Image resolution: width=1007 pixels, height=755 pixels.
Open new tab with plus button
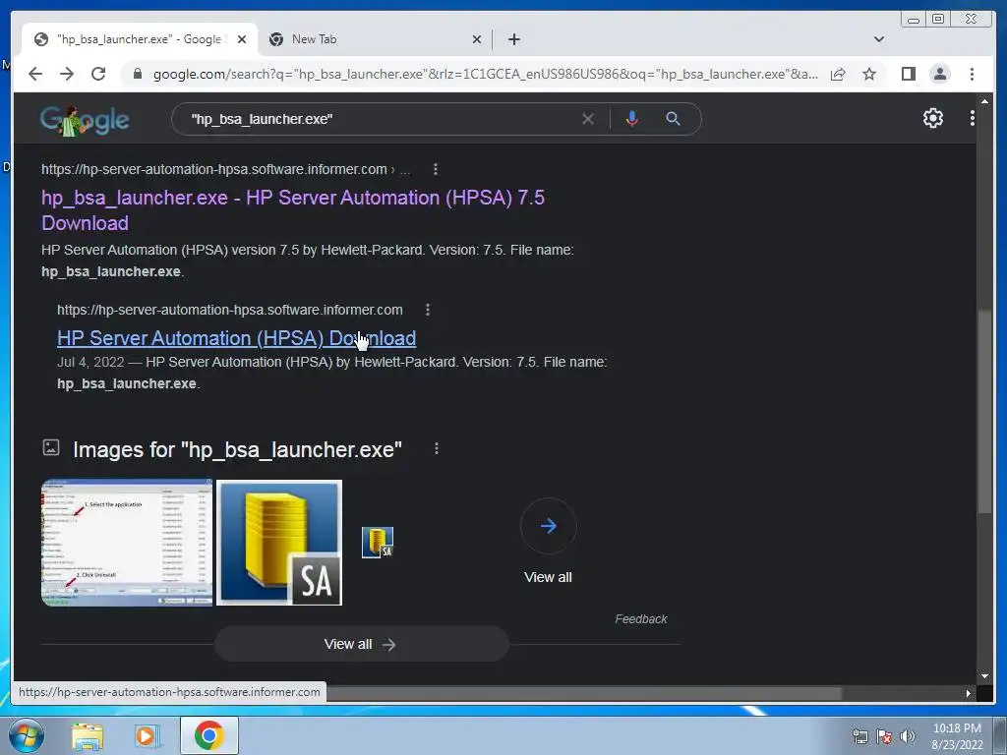tap(513, 39)
